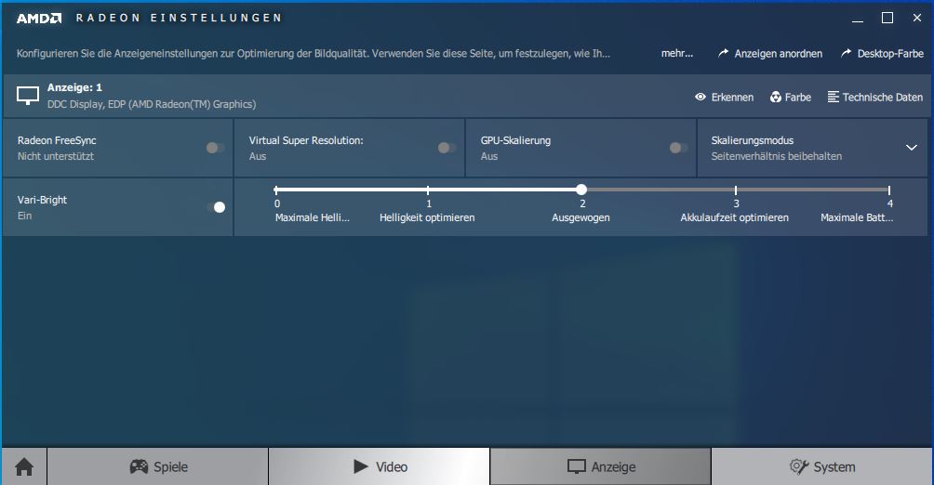Screen dimensions: 934x485
Task: Maximize the Radeon Einstellungen window
Action: click(887, 18)
